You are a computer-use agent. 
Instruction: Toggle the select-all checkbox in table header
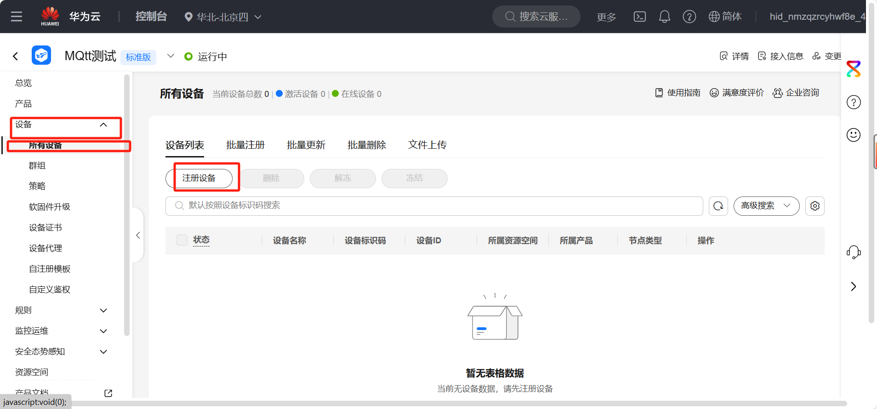coord(182,240)
